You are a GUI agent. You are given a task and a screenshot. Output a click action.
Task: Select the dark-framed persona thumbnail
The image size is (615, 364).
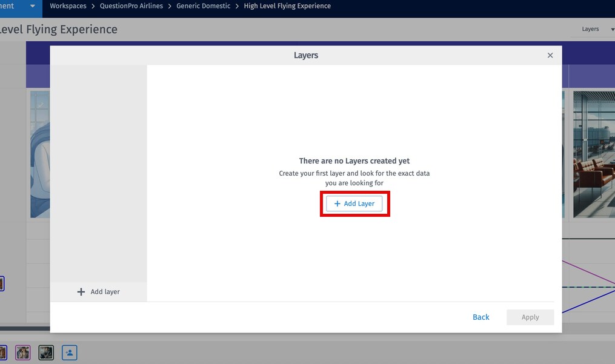click(x=46, y=352)
